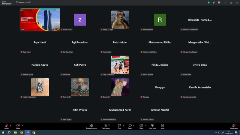
Task: Click Rangga participant name
Action: 160,87
